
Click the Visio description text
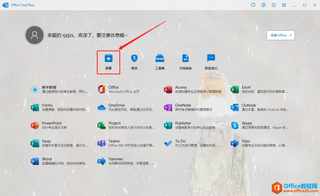pos(265,146)
